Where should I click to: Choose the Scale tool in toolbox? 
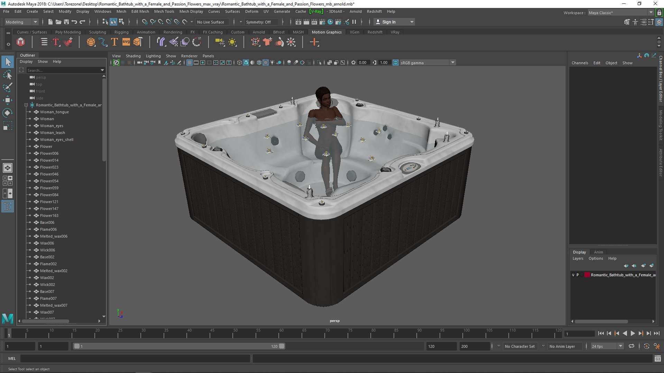coord(8,126)
